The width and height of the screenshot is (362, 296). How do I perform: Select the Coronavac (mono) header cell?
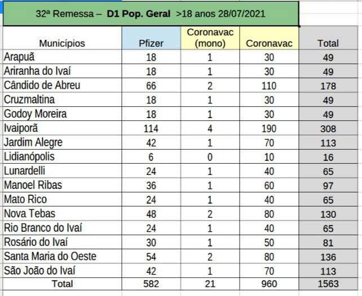coord(210,38)
